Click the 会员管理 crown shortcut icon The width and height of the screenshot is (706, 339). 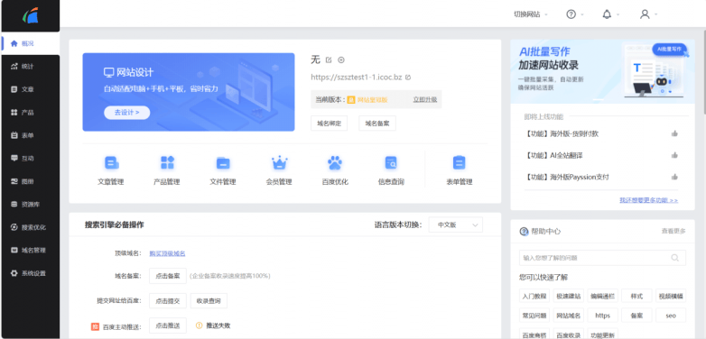click(279, 163)
